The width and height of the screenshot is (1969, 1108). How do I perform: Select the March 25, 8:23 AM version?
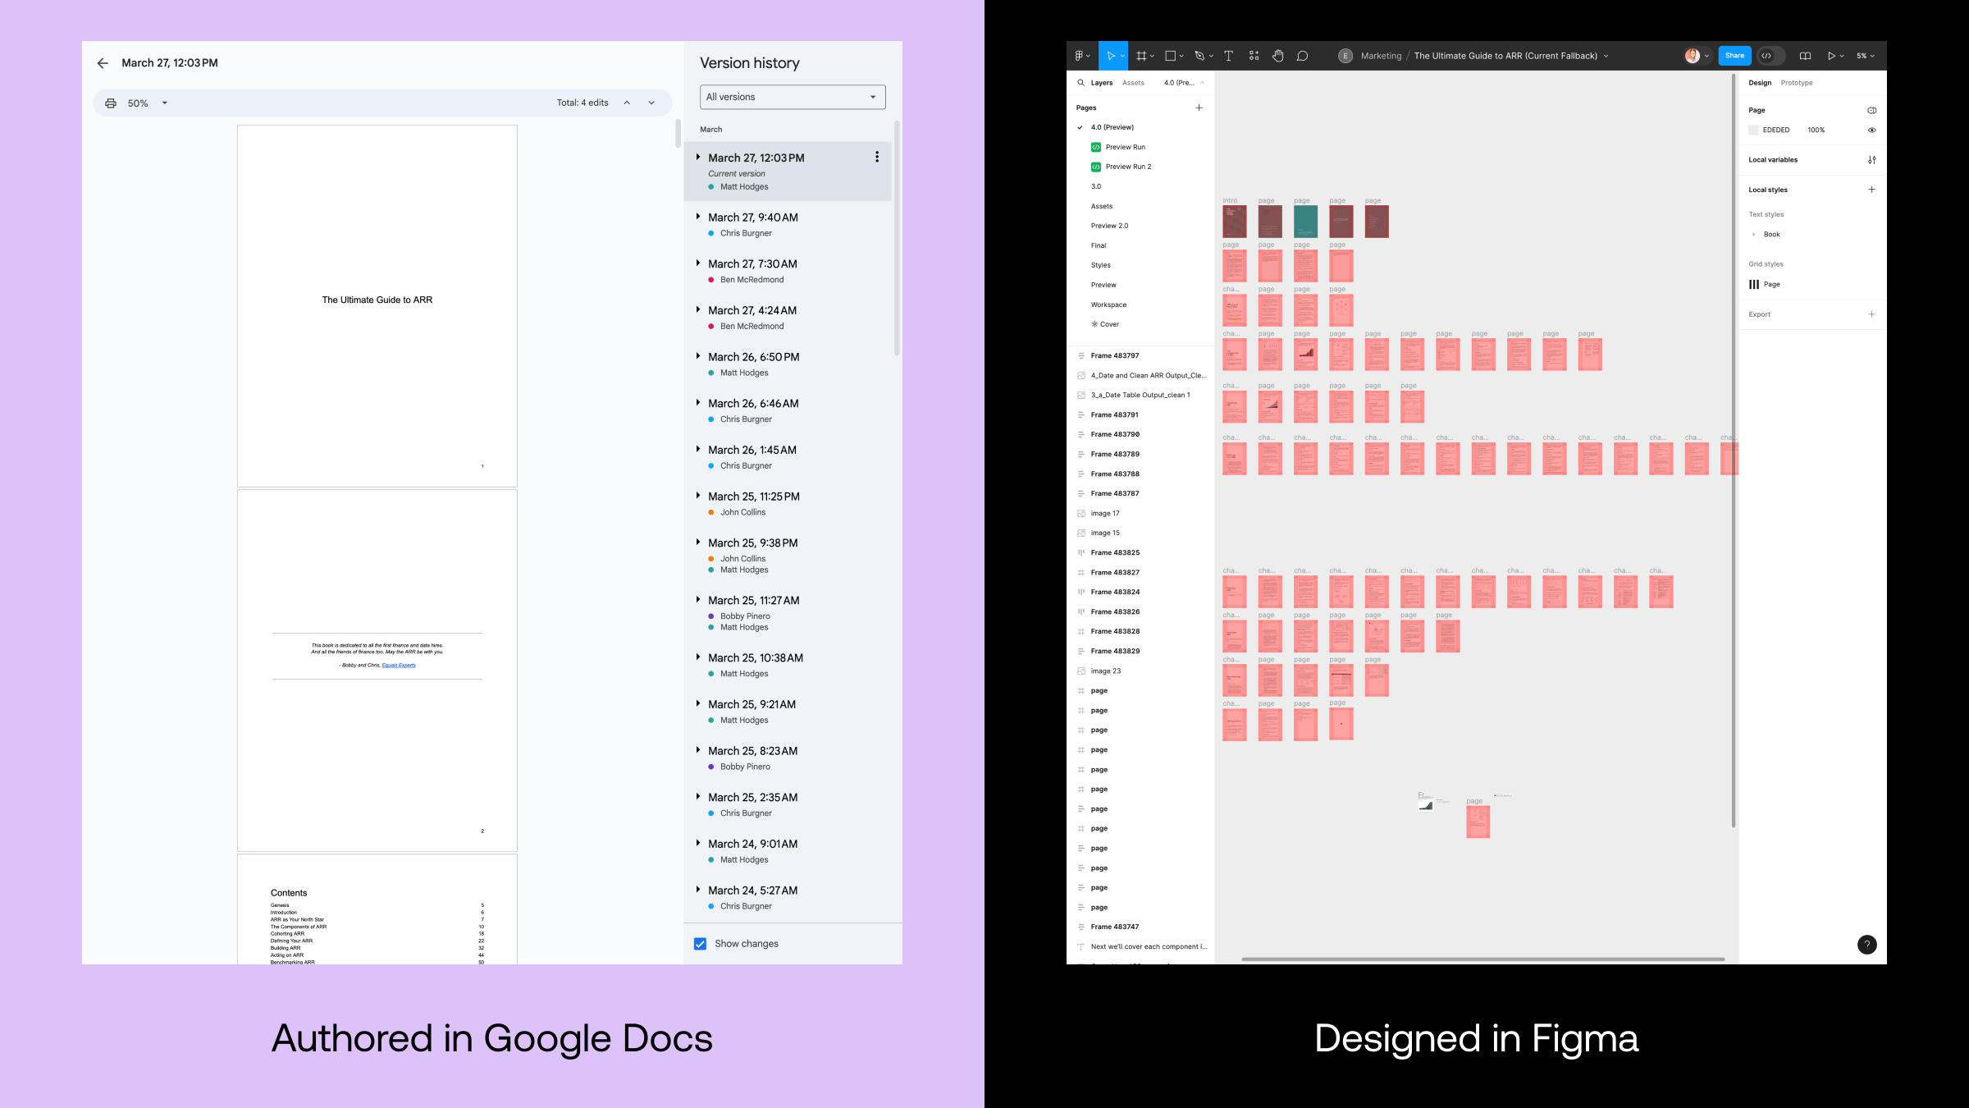(x=788, y=758)
